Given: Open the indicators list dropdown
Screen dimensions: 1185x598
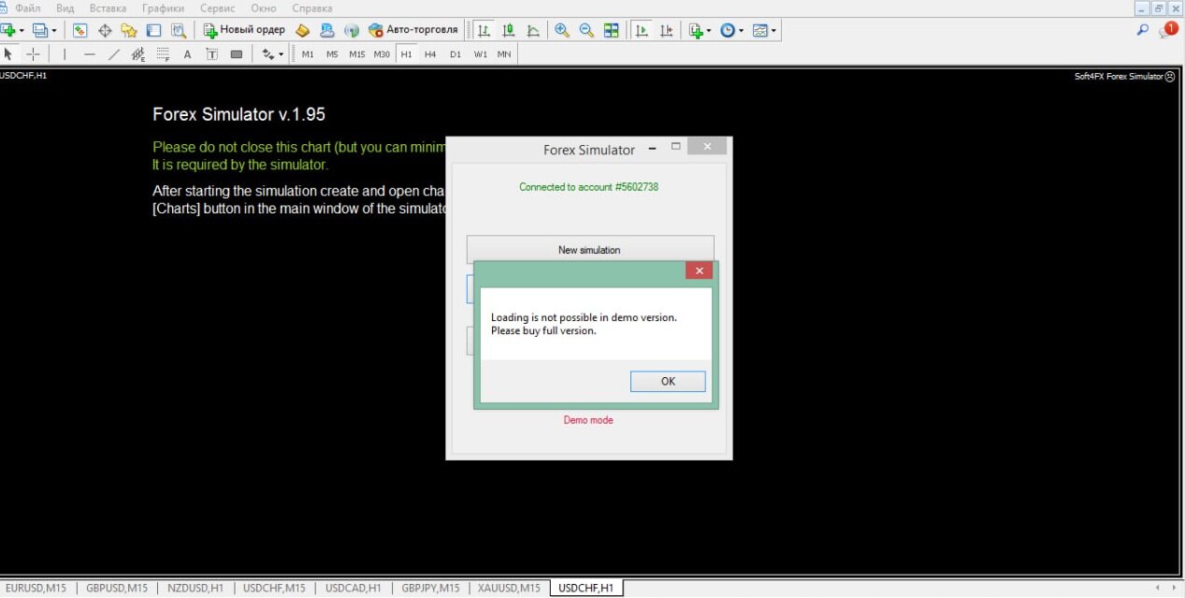Looking at the screenshot, I should click(709, 30).
